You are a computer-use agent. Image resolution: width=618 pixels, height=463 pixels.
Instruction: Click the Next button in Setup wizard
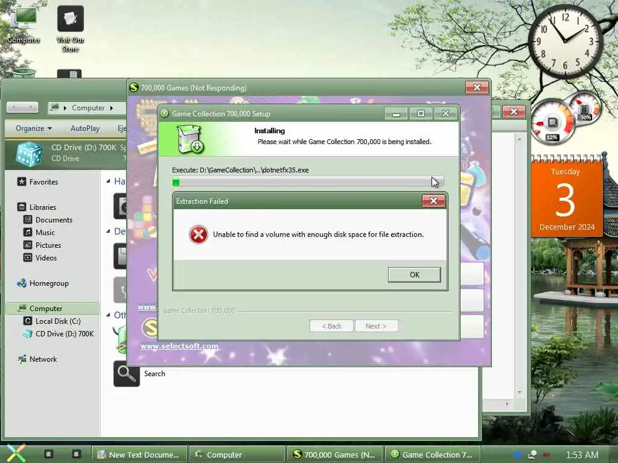point(376,326)
